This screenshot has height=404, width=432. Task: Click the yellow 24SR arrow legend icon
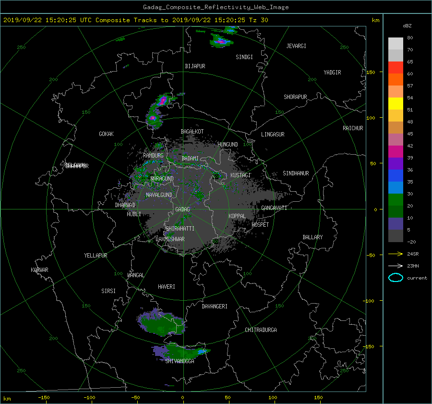coord(396,254)
